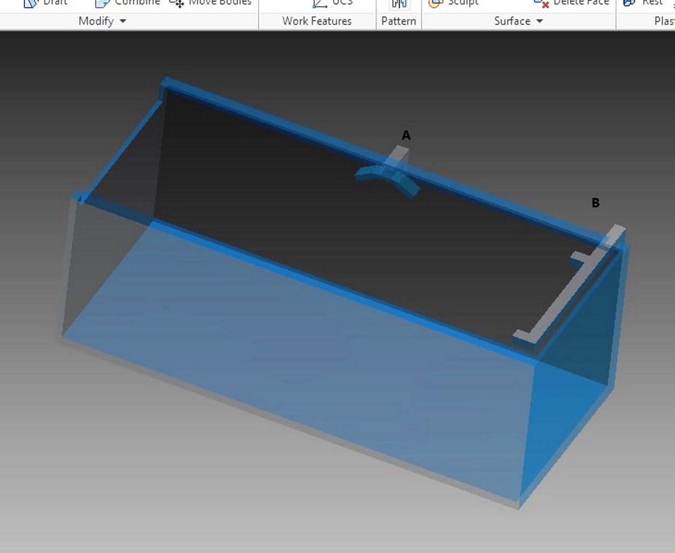The width and height of the screenshot is (675, 553).
Task: Click the Combine tool icon
Action: (102, 3)
